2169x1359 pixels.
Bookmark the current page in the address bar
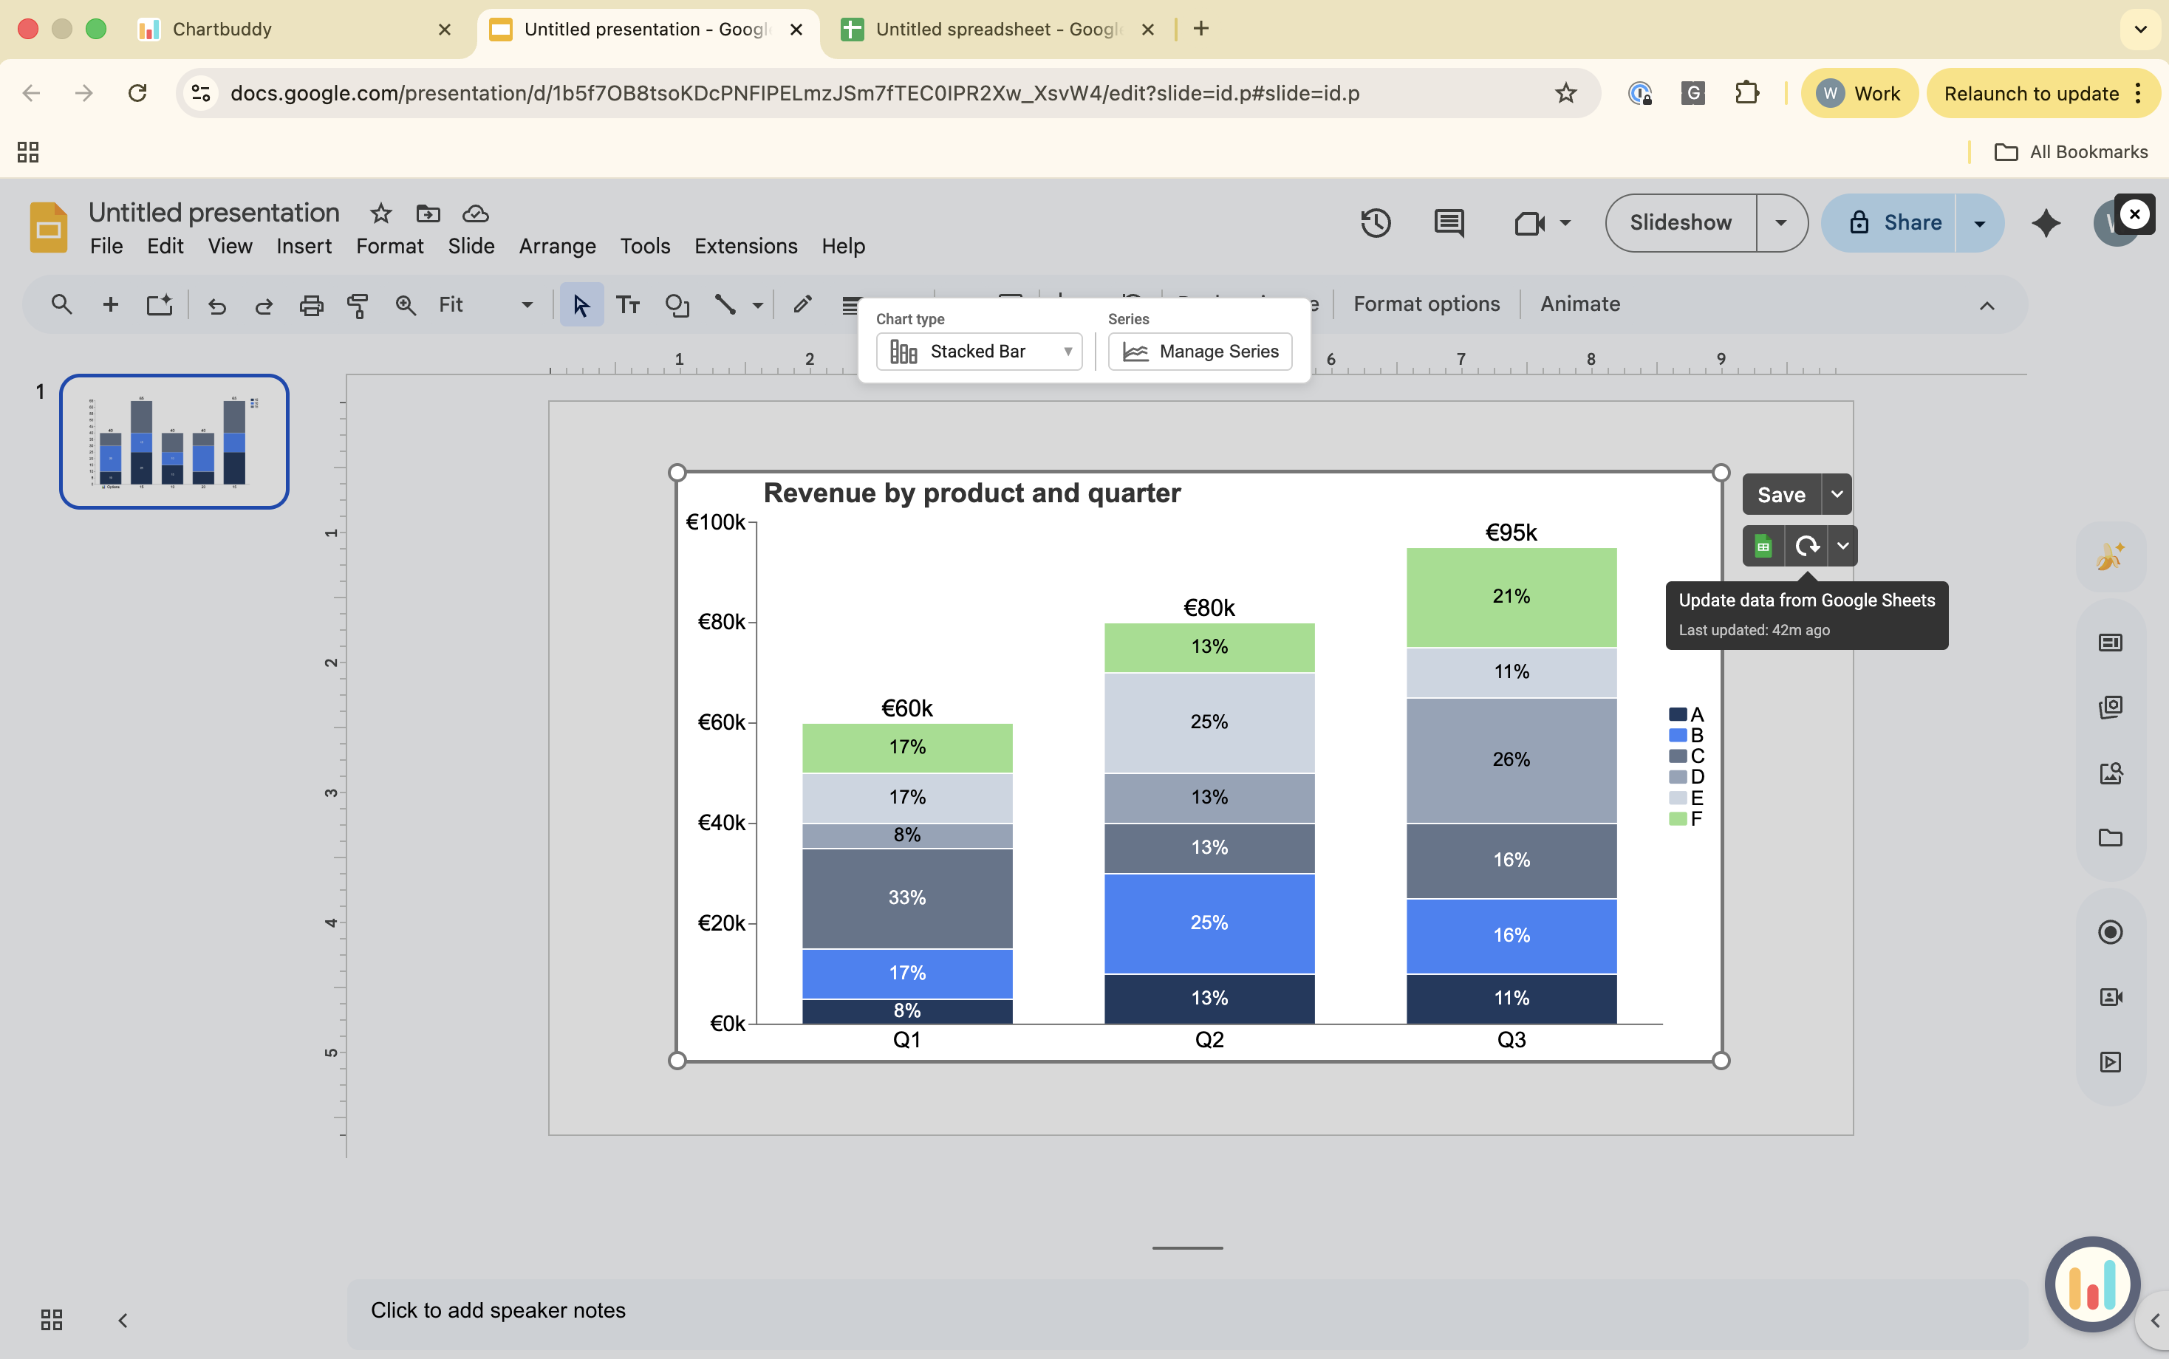[x=1566, y=92]
